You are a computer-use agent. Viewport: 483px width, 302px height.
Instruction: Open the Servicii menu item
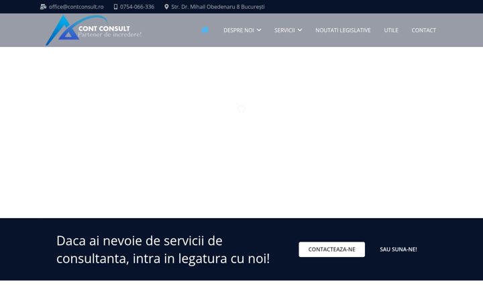[284, 30]
